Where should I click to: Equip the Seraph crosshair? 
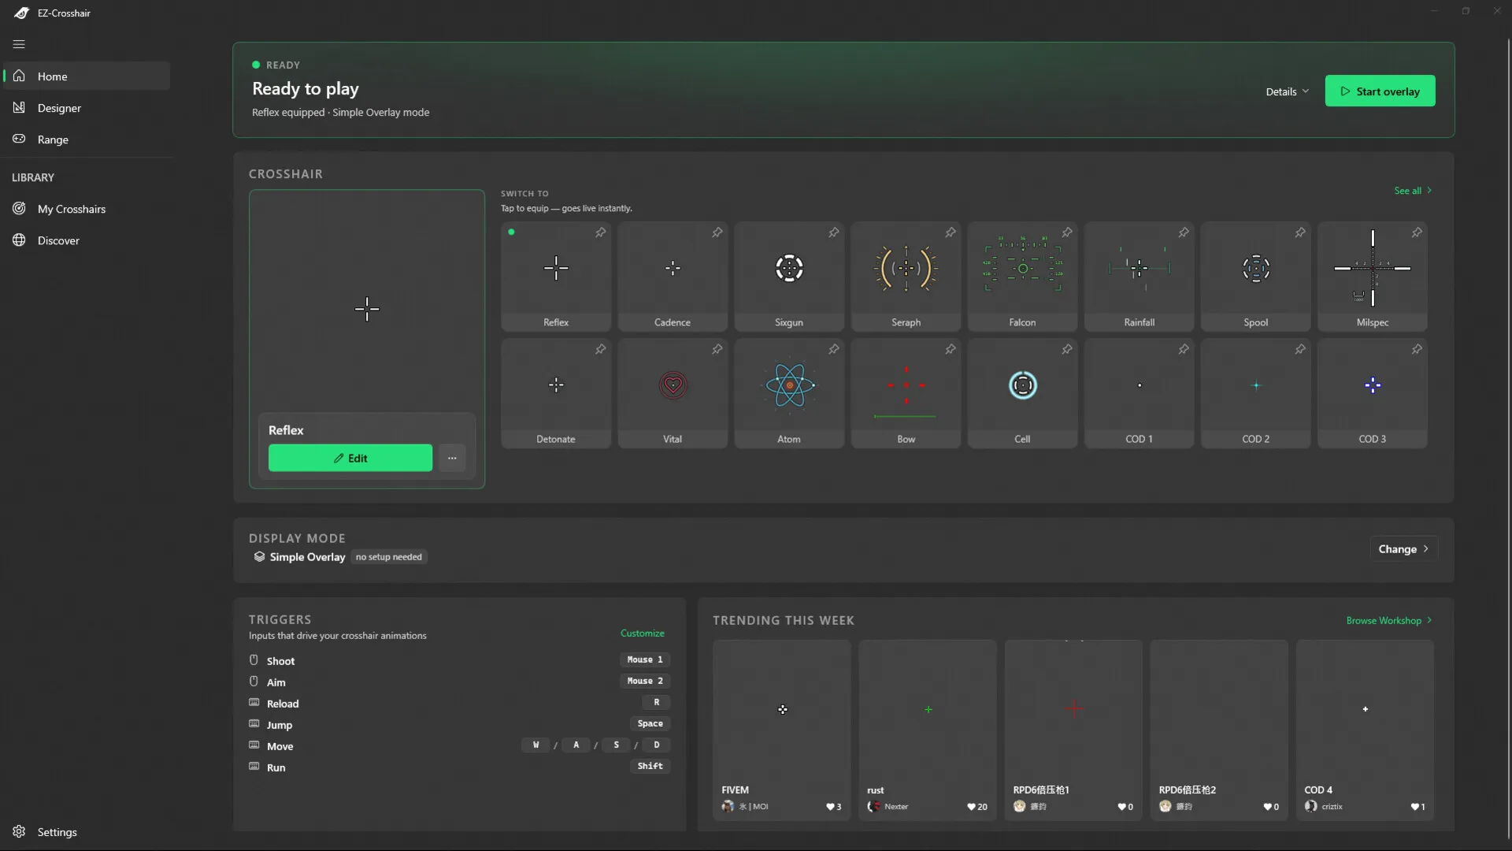point(906,277)
